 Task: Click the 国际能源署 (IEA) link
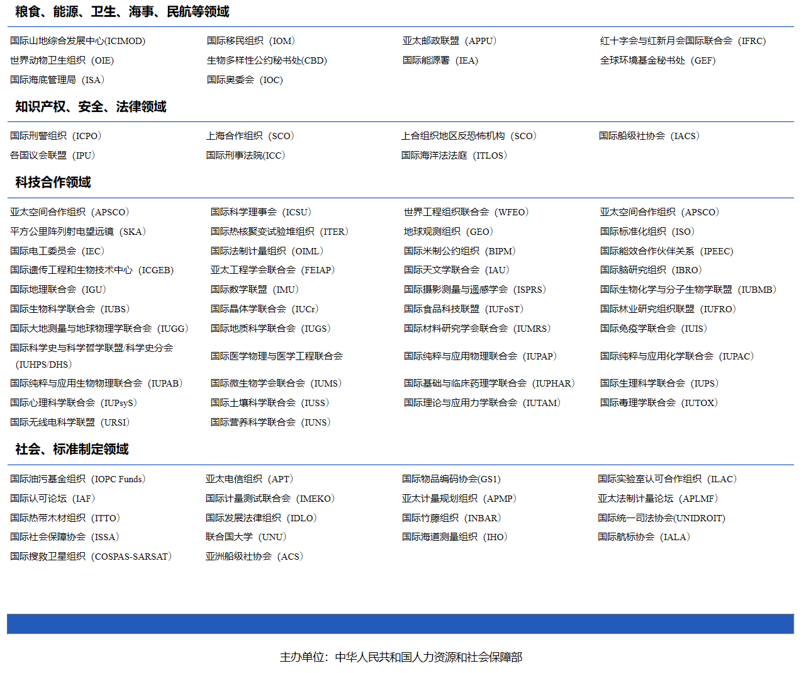(440, 60)
